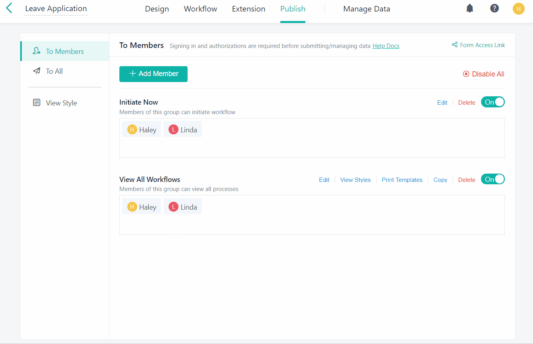Screen dimensions: 533x344
Task: Delete the Initiate Now group
Action: click(466, 103)
